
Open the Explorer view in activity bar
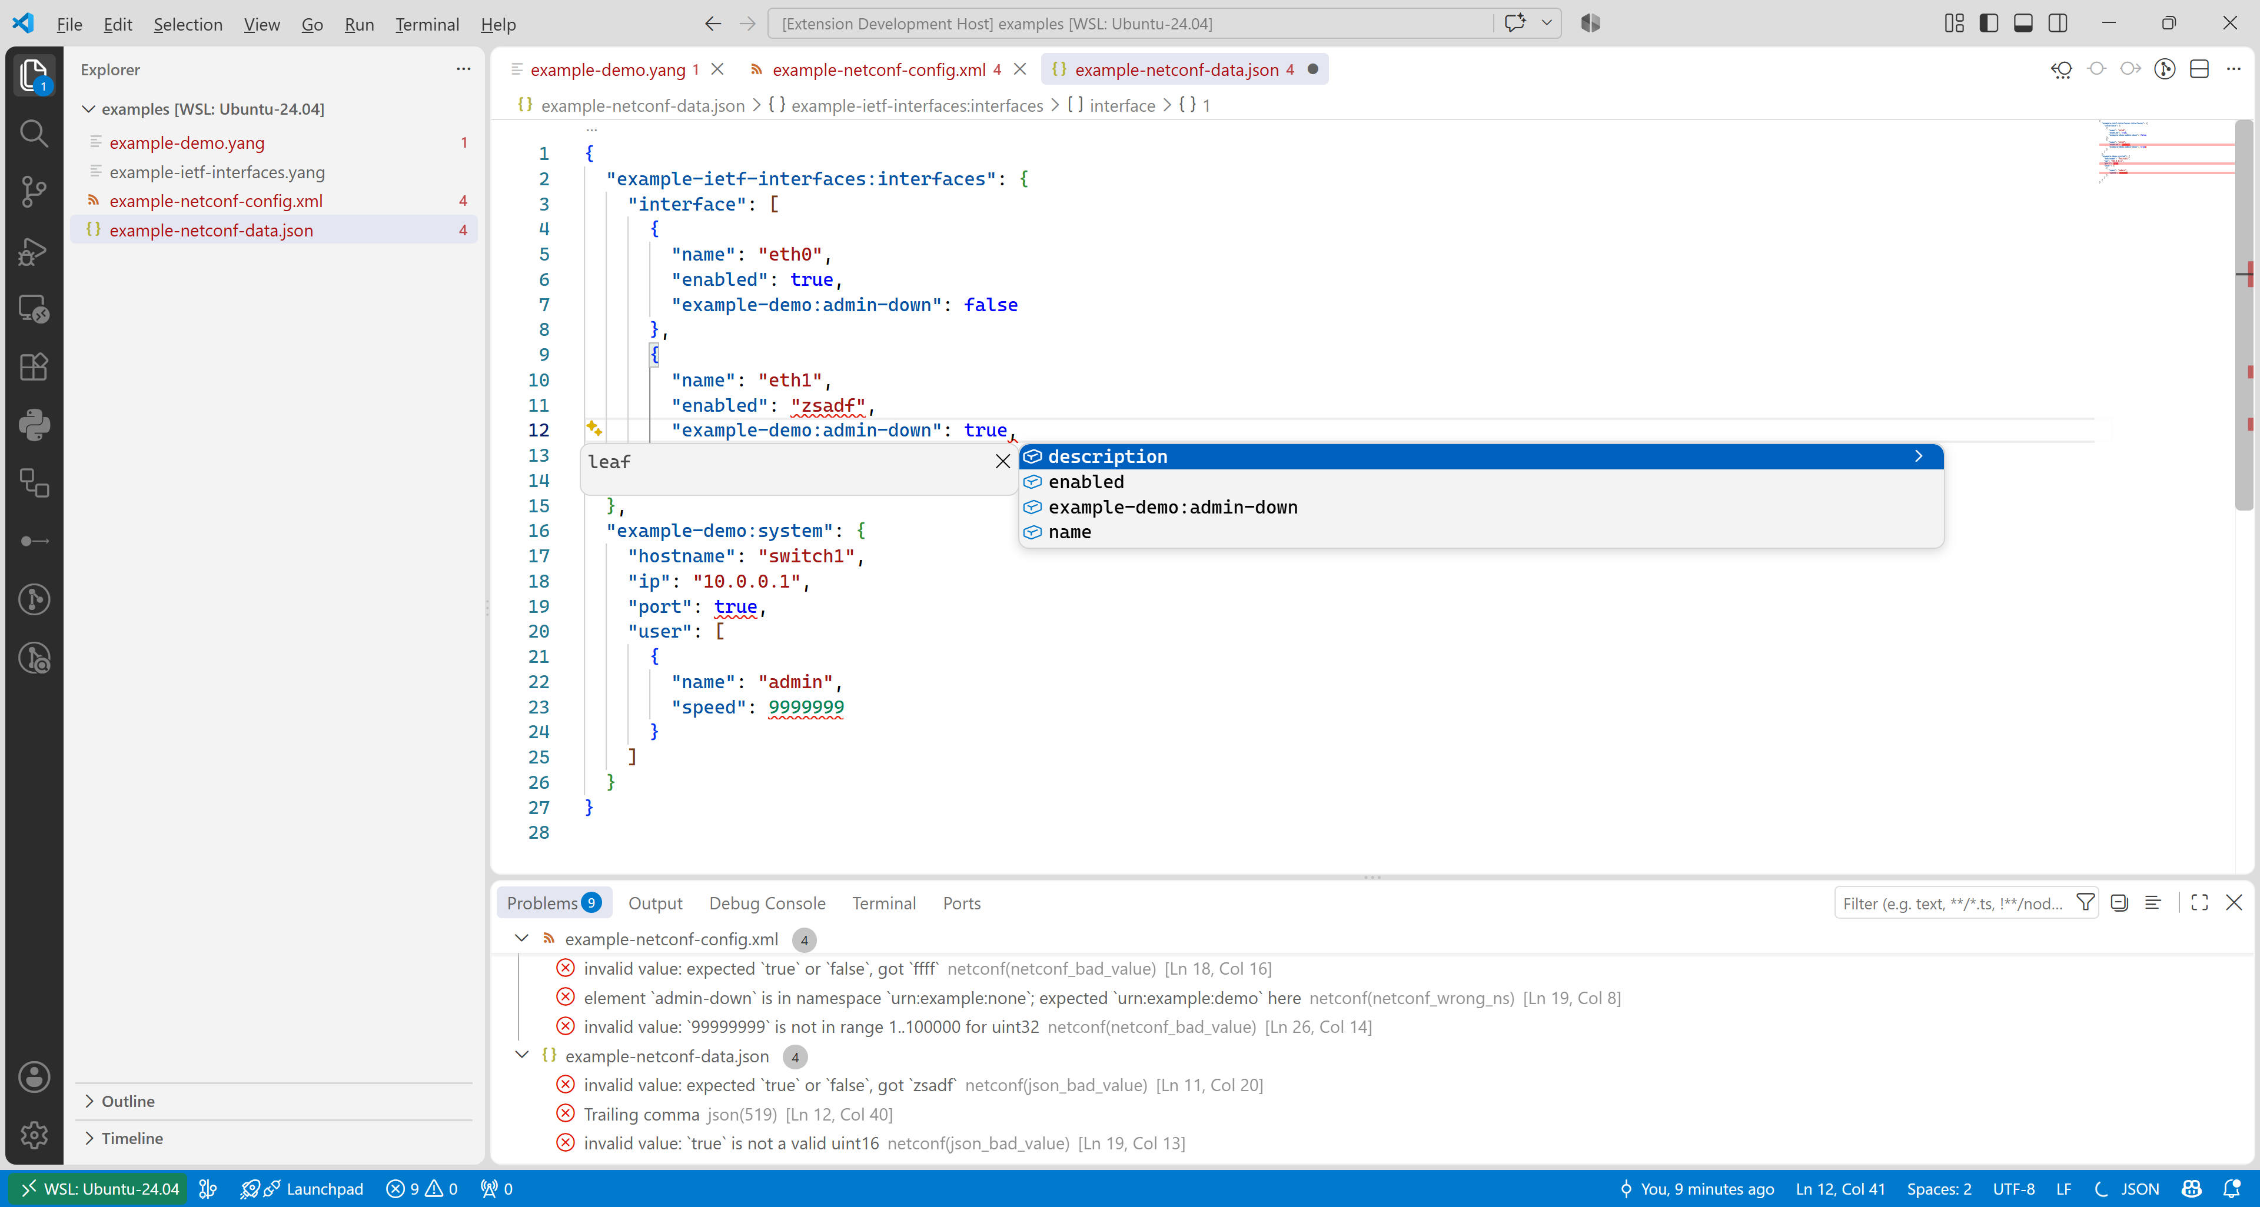(x=34, y=75)
